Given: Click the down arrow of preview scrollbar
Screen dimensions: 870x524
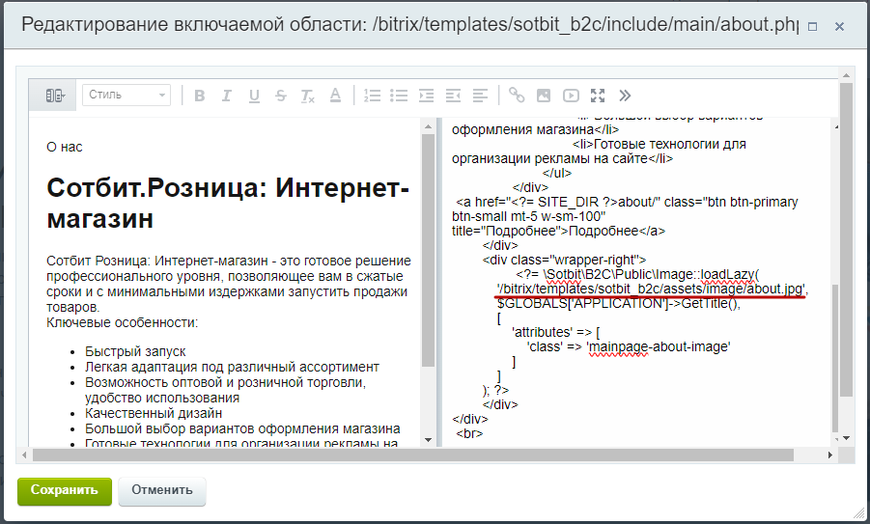Looking at the screenshot, I should pos(428,440).
